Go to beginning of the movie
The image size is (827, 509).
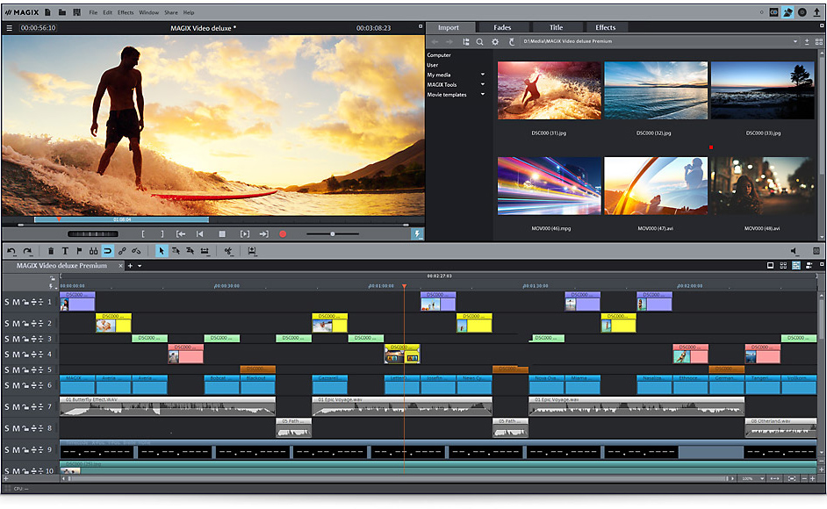(200, 233)
